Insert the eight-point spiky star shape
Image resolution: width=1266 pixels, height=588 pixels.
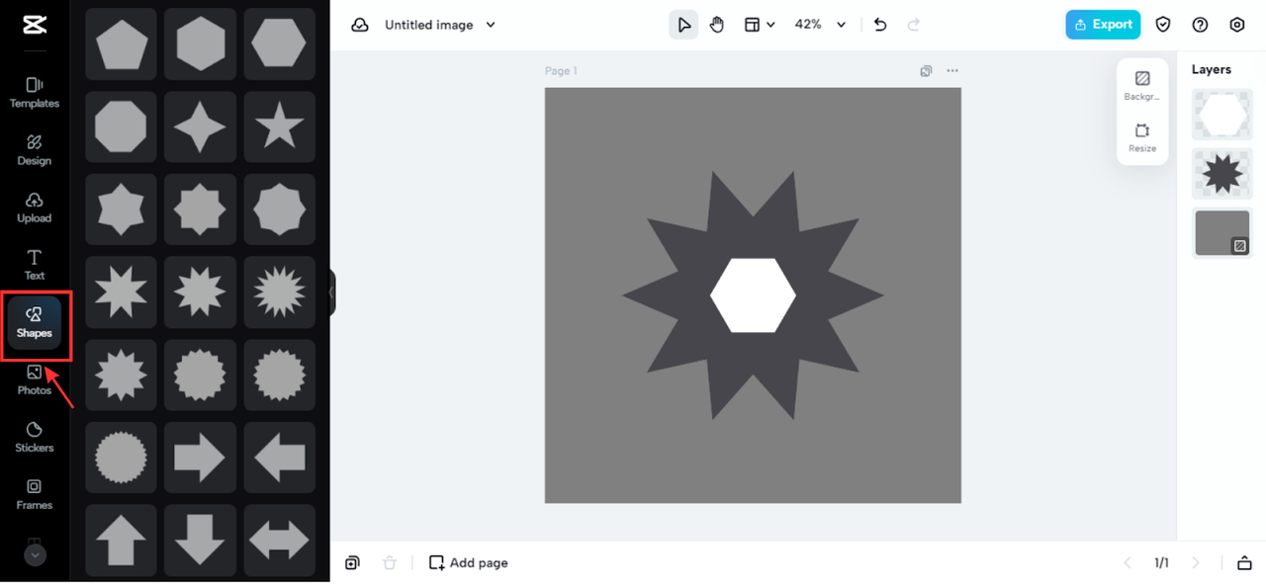pos(121,293)
